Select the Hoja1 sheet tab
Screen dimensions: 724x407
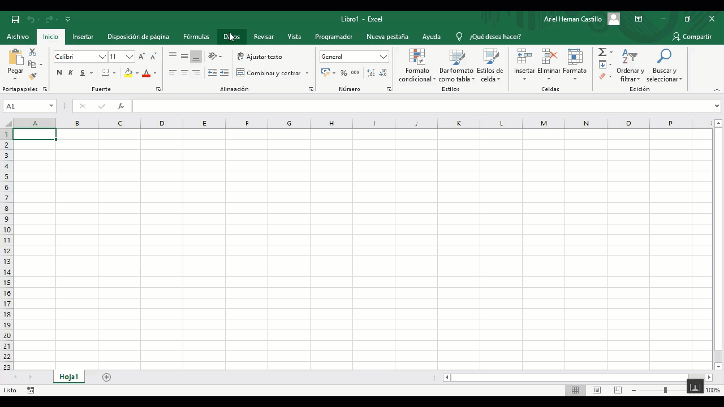[69, 377]
